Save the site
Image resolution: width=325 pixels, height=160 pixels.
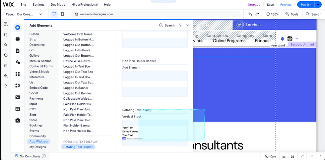[270, 5]
